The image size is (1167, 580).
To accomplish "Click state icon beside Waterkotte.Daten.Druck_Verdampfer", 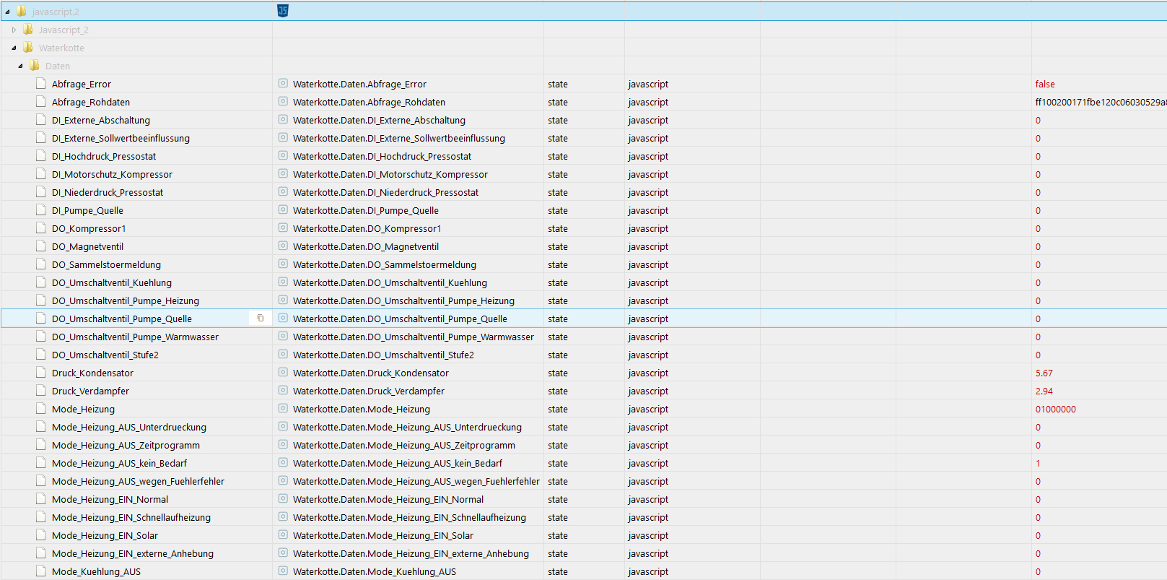I will [x=283, y=390].
